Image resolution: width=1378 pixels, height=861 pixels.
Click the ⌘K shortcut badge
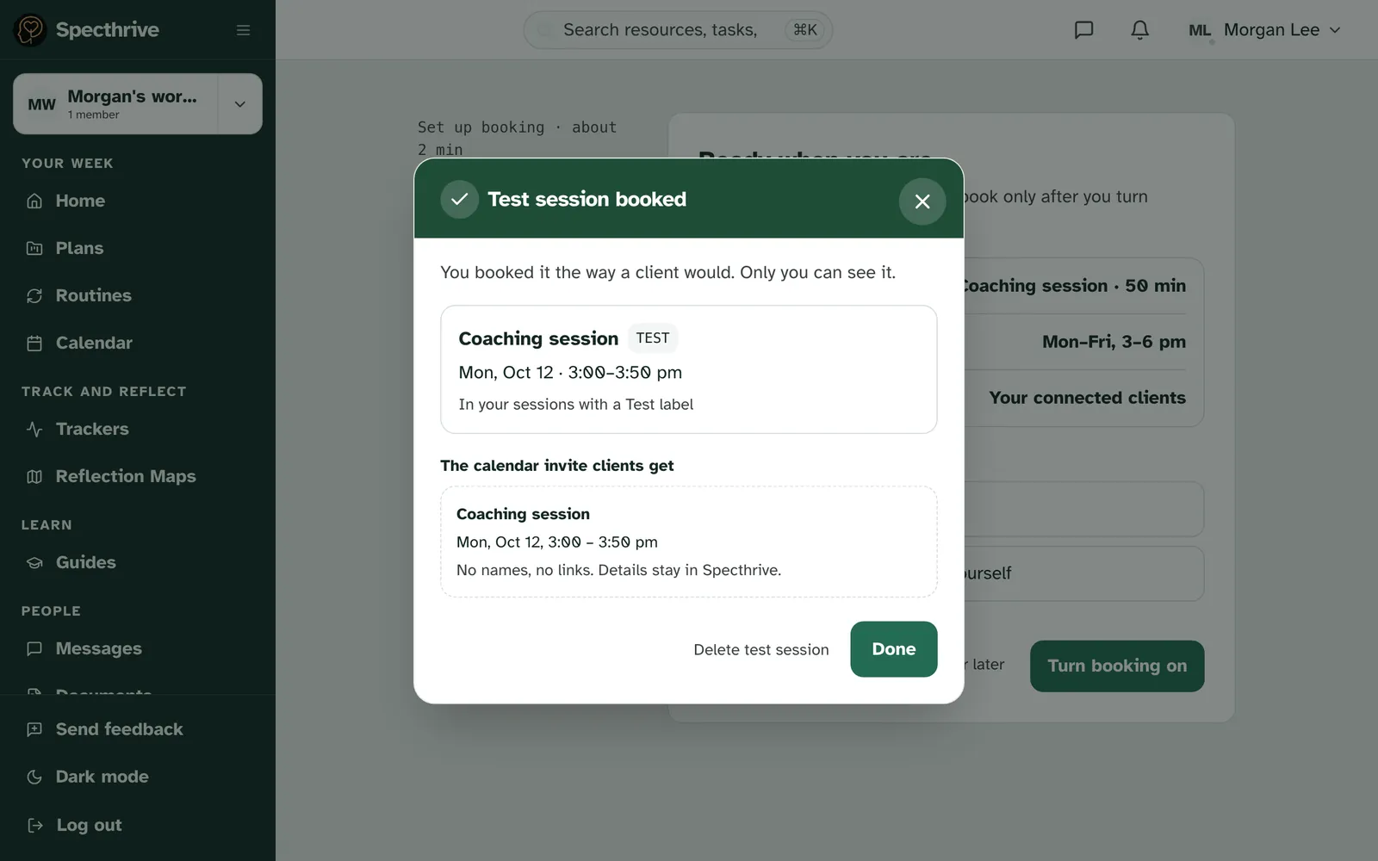pyautogui.click(x=805, y=30)
